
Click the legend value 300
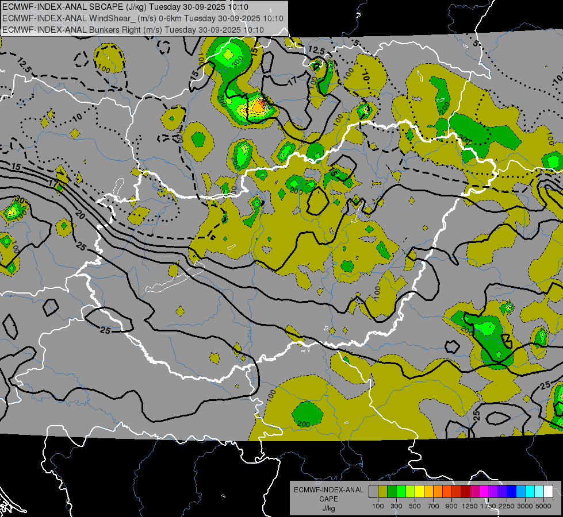tap(396, 506)
